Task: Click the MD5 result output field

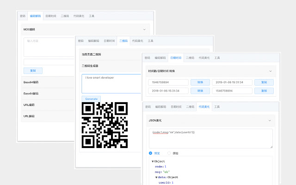Action: pos(49,62)
